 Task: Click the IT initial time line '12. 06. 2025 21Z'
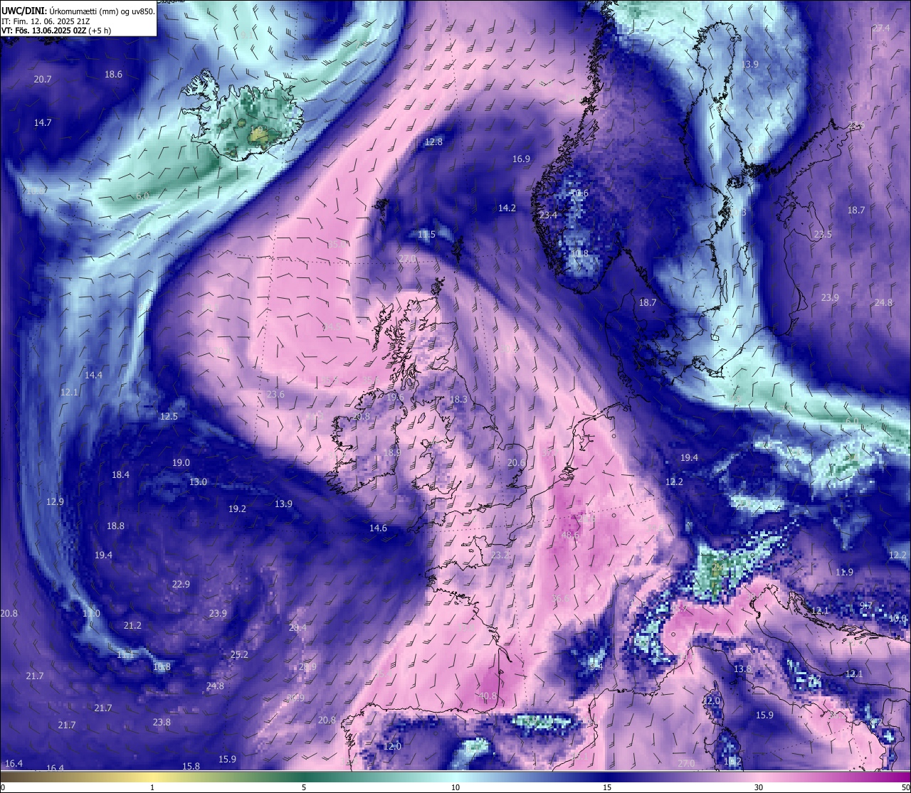pyautogui.click(x=45, y=21)
